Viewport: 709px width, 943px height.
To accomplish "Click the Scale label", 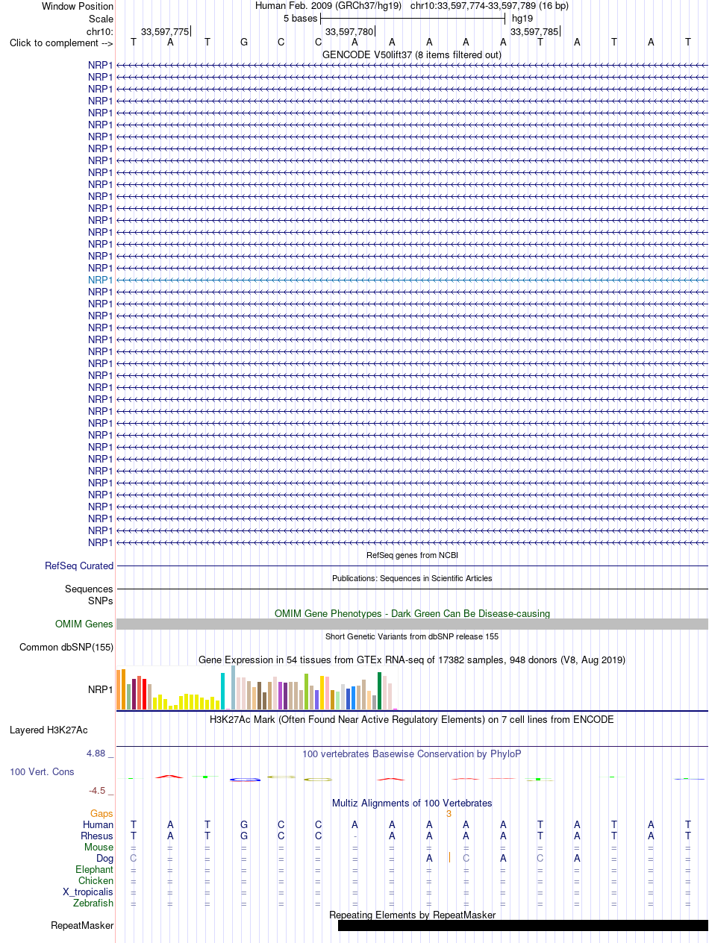I will [x=101, y=19].
